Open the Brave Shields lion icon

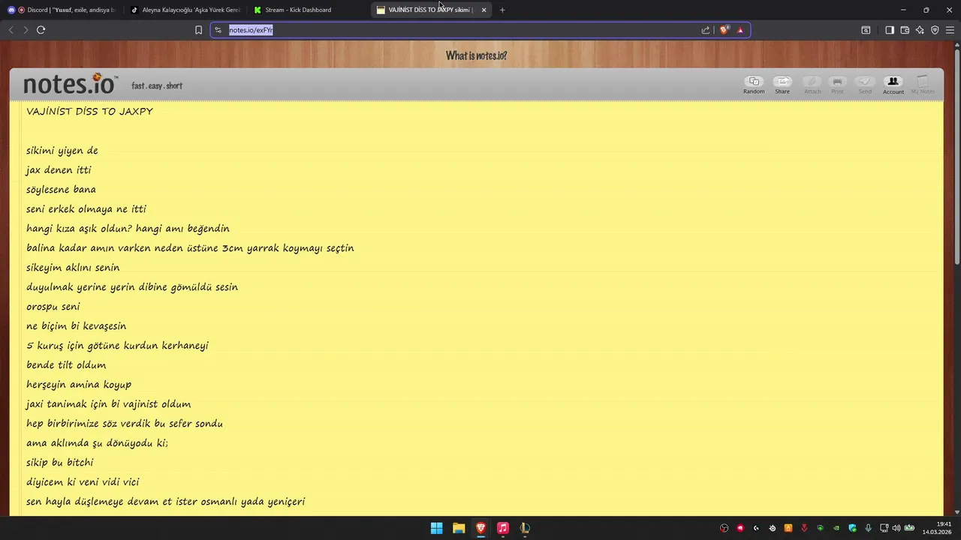click(724, 30)
